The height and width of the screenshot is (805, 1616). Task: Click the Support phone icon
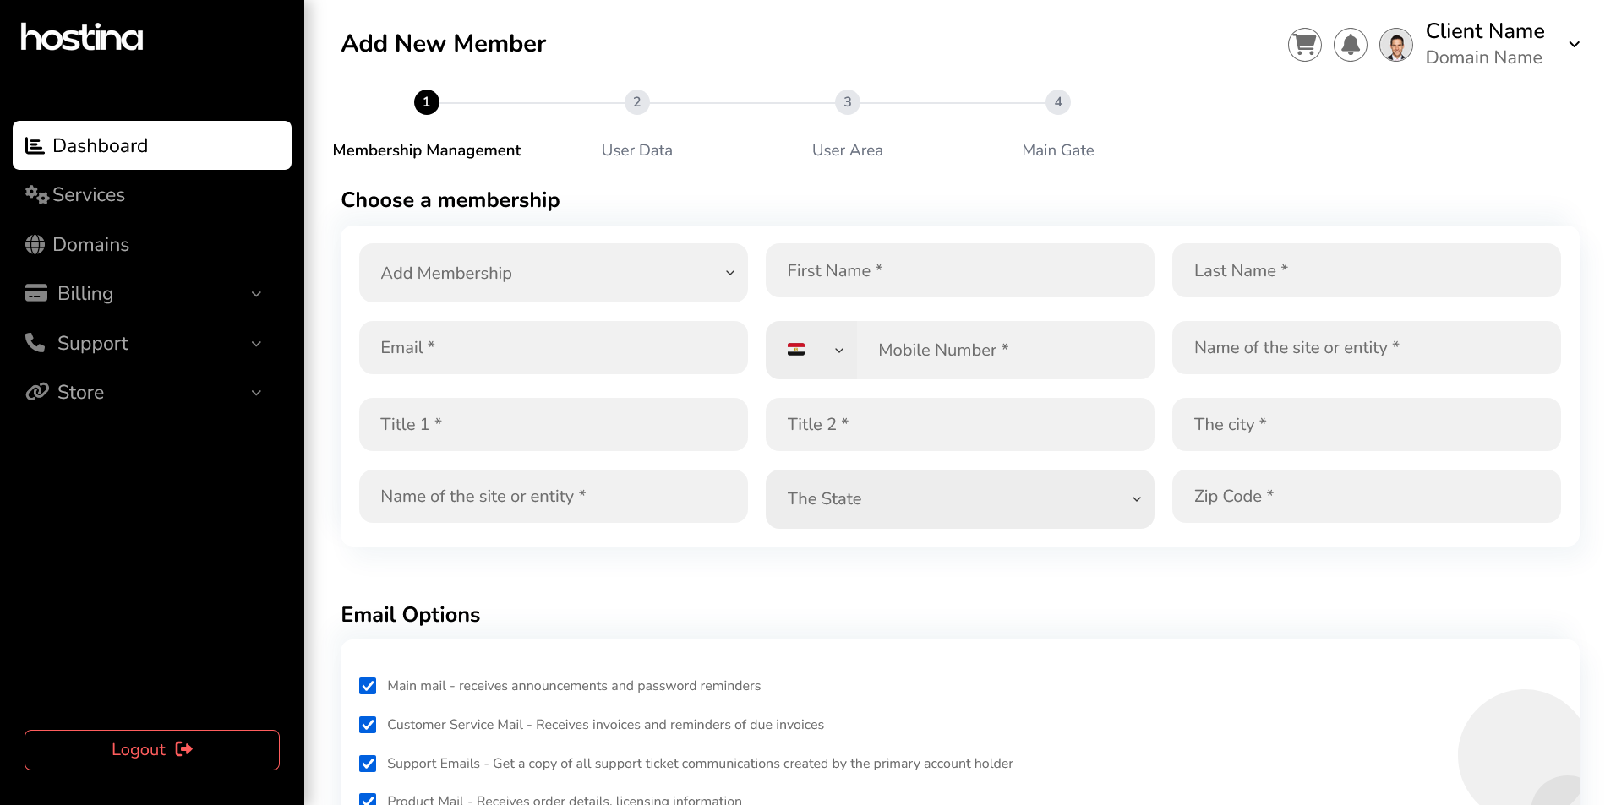35,343
